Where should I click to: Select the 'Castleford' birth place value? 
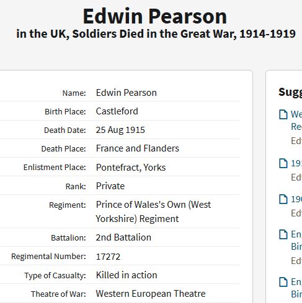coord(117,111)
